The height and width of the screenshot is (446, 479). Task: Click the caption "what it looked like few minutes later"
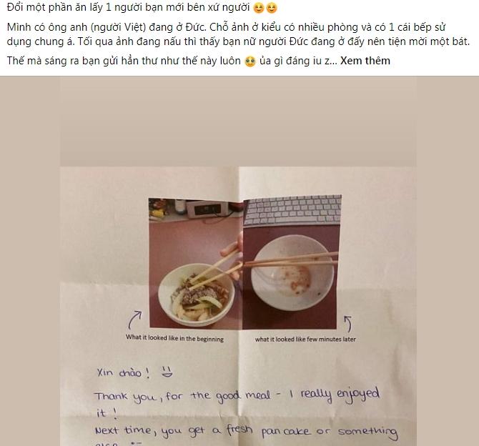click(x=305, y=339)
